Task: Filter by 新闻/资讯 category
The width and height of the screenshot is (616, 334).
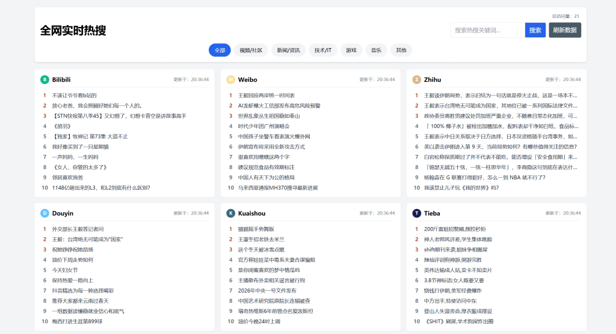Action: click(288, 50)
